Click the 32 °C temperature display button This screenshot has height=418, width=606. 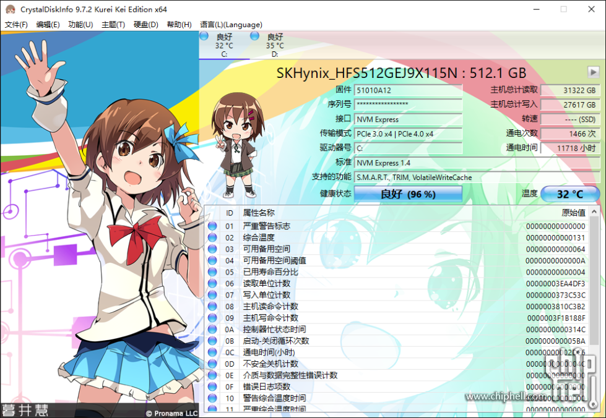click(x=569, y=194)
